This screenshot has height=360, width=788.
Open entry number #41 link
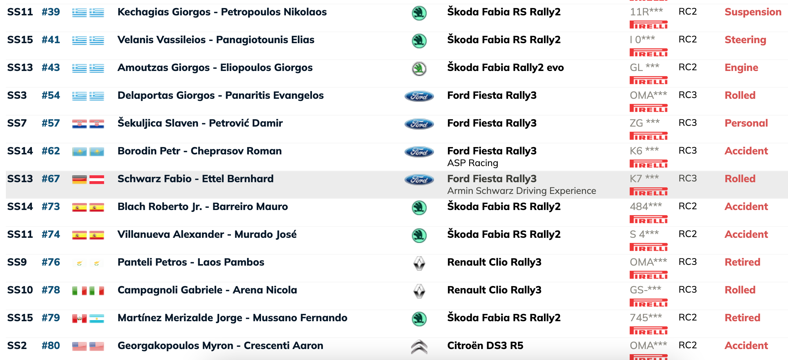click(x=51, y=40)
